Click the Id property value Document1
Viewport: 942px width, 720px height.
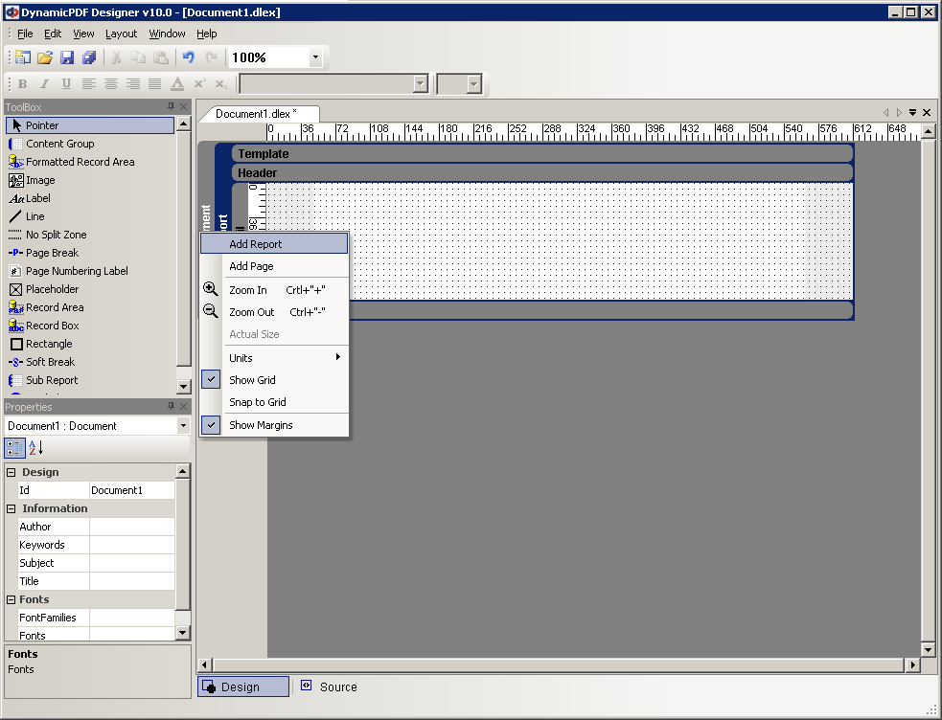[x=132, y=490]
